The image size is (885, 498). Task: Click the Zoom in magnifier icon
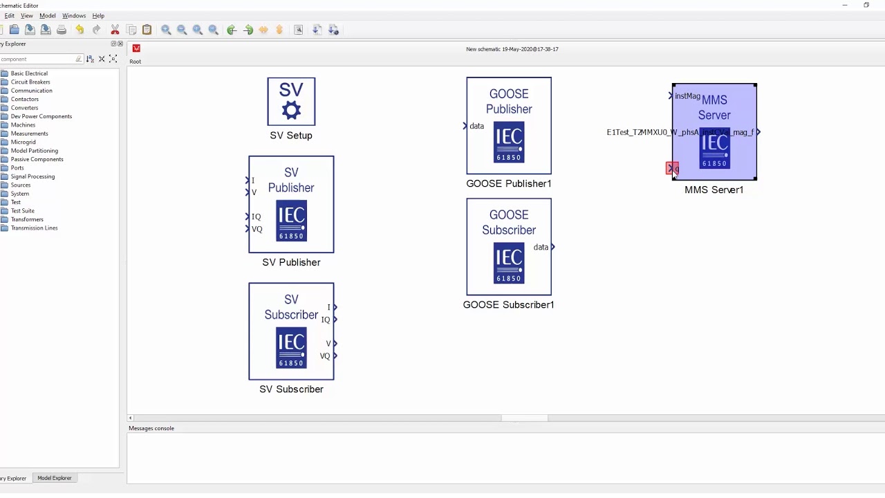click(166, 30)
